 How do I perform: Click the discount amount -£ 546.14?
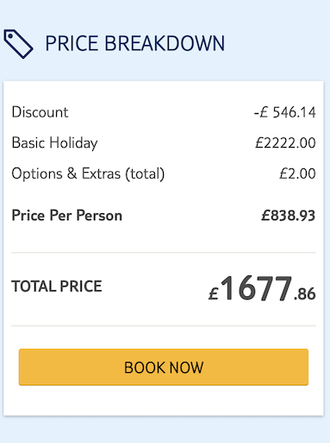pos(285,112)
